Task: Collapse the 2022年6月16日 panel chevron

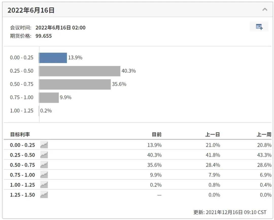Action: (265, 9)
